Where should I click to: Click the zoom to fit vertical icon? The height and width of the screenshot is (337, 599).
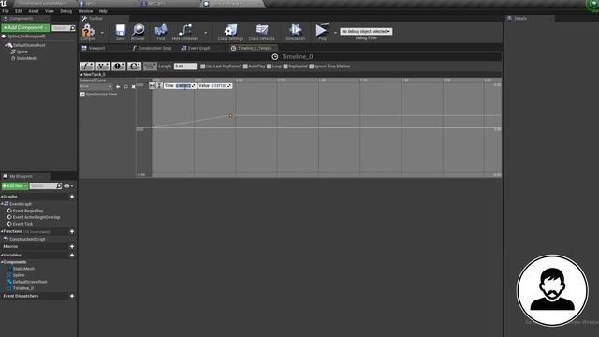coord(159,86)
